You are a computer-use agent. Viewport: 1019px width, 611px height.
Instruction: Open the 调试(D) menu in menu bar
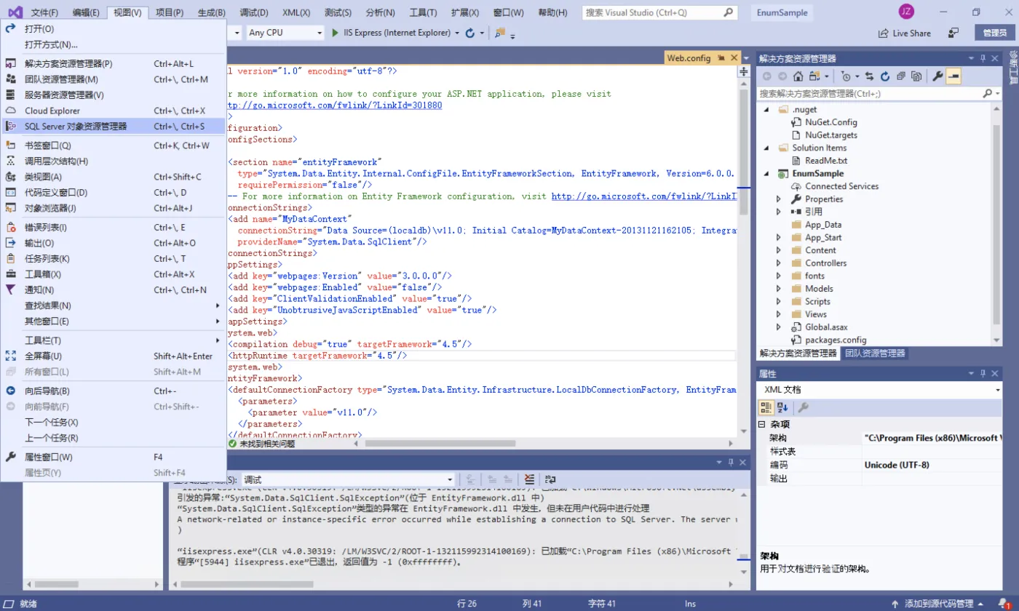(x=254, y=13)
